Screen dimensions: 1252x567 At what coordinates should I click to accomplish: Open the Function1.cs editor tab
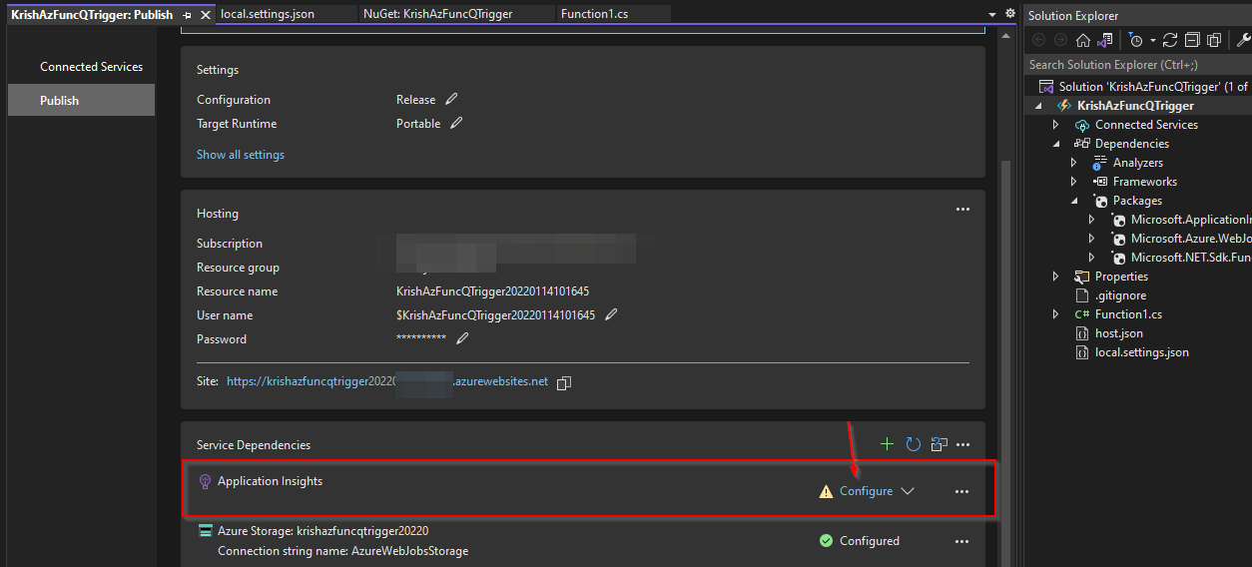coord(594,14)
